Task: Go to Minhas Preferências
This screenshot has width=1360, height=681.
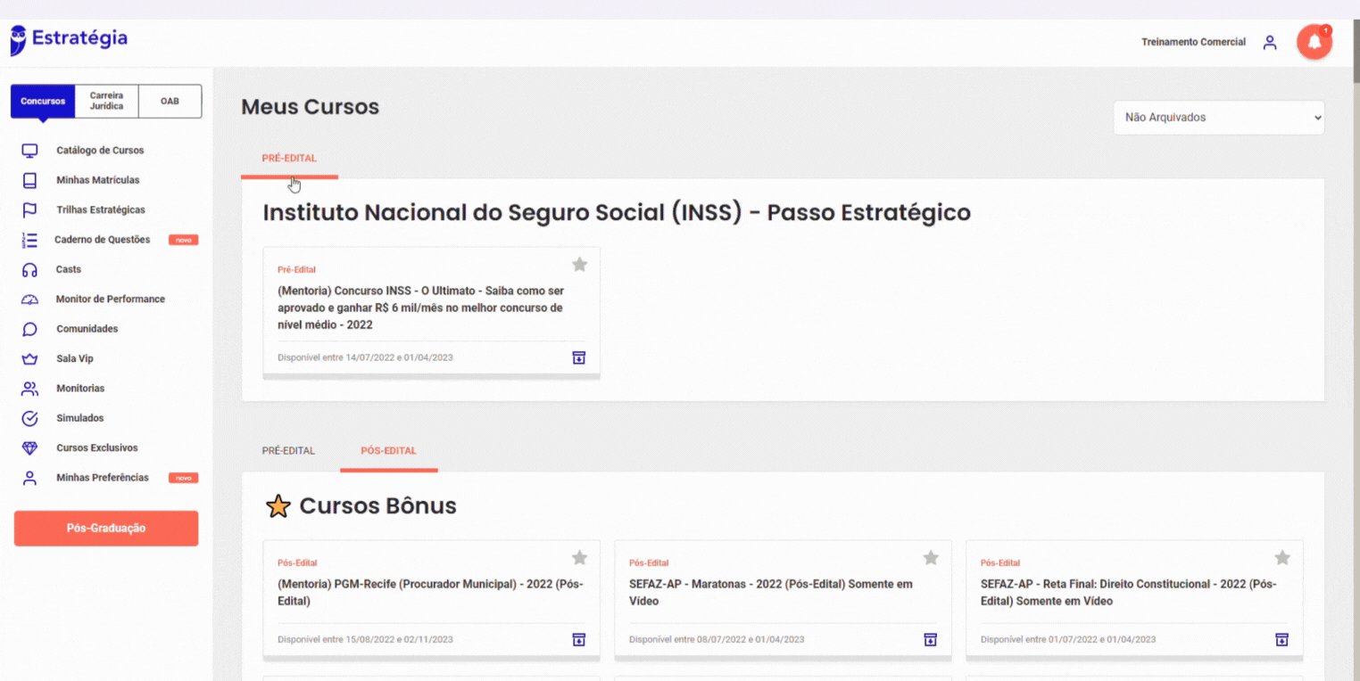Action: click(103, 478)
